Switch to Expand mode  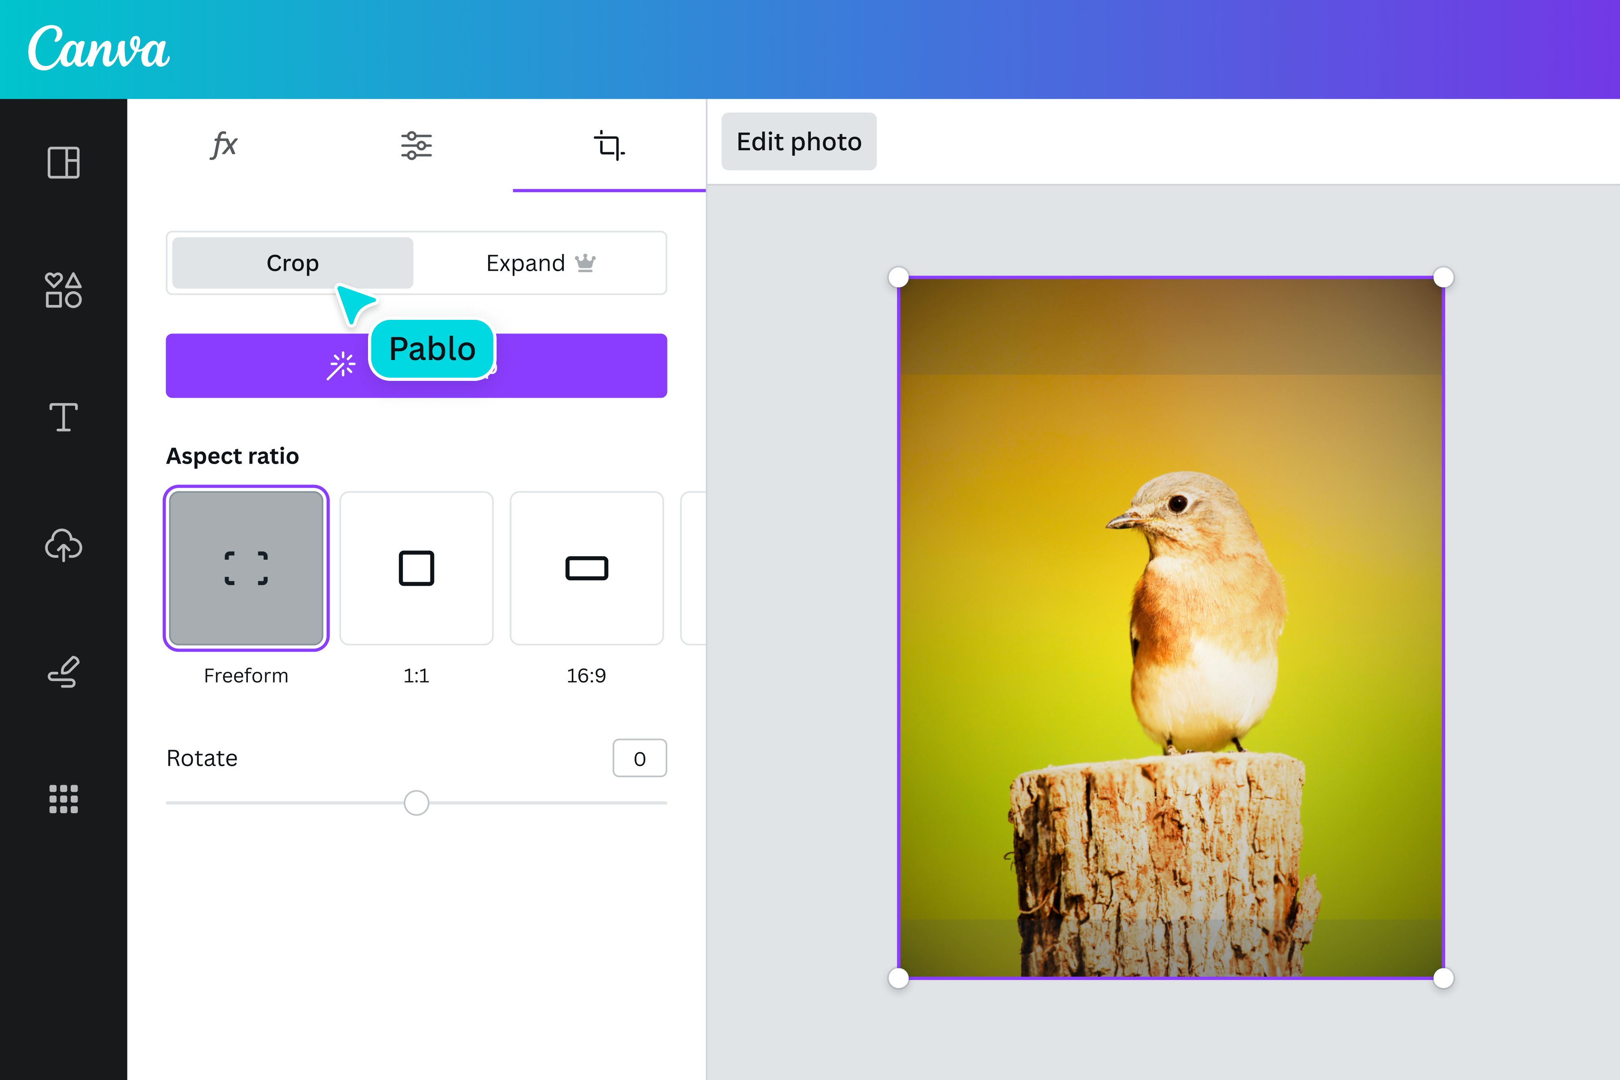[x=539, y=262]
